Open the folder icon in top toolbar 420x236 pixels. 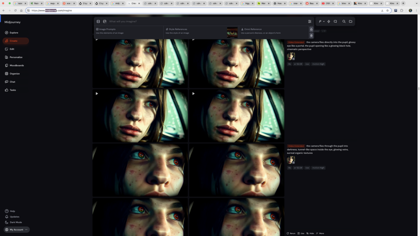pos(350,21)
